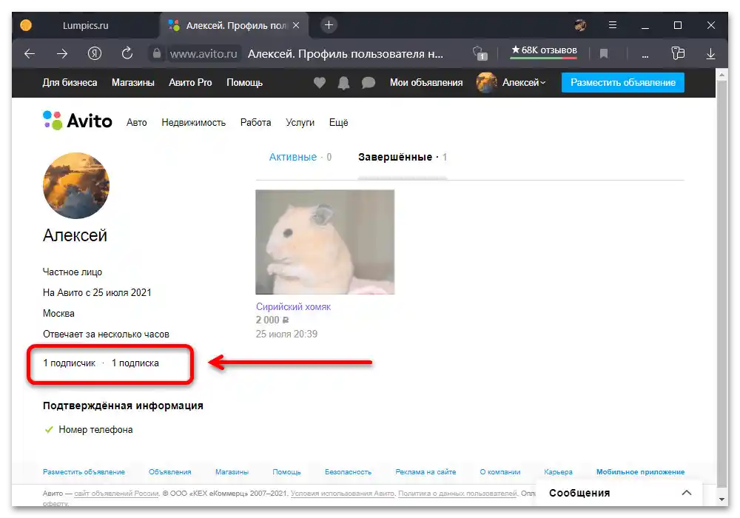The image size is (740, 518).
Task: Click Разместить объявление blue button
Action: click(623, 83)
